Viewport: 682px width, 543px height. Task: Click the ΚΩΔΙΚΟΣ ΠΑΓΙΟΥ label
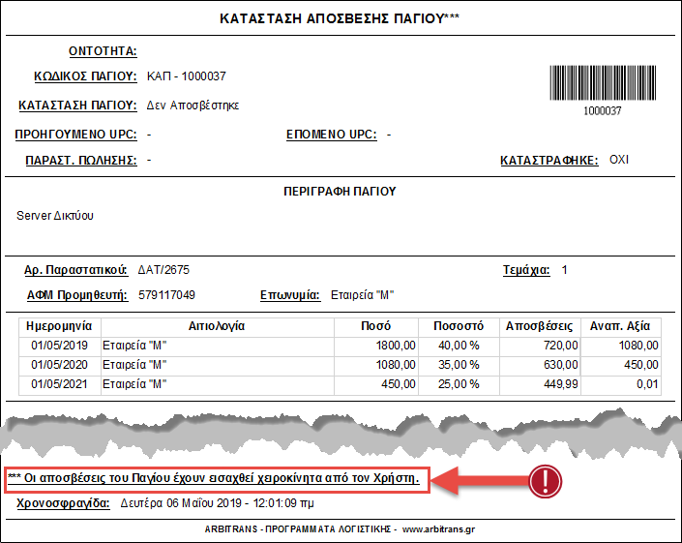click(85, 76)
